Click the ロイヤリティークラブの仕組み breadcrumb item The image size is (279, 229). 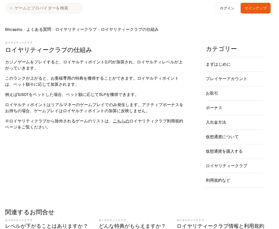click(x=130, y=30)
